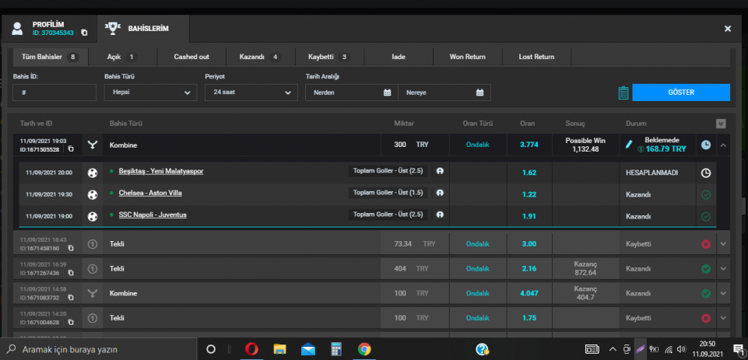The width and height of the screenshot is (748, 360).
Task: Open the Periyot 24 saat dropdown
Action: pyautogui.click(x=251, y=93)
